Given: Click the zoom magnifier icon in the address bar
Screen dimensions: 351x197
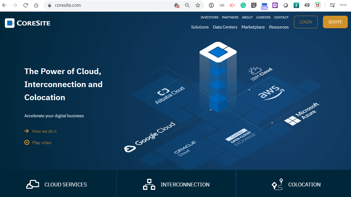Looking at the screenshot, I should click(x=187, y=5).
